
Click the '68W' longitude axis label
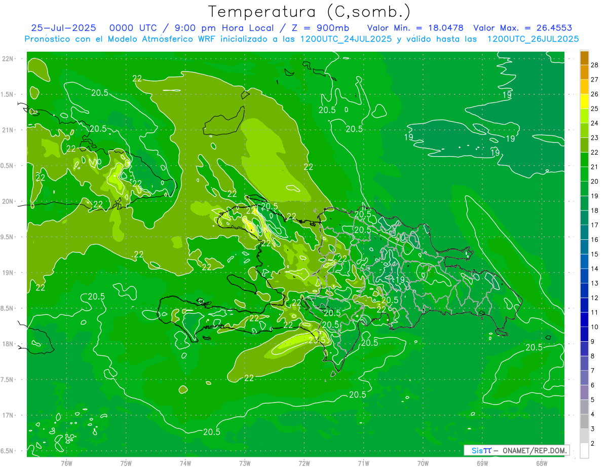542,463
